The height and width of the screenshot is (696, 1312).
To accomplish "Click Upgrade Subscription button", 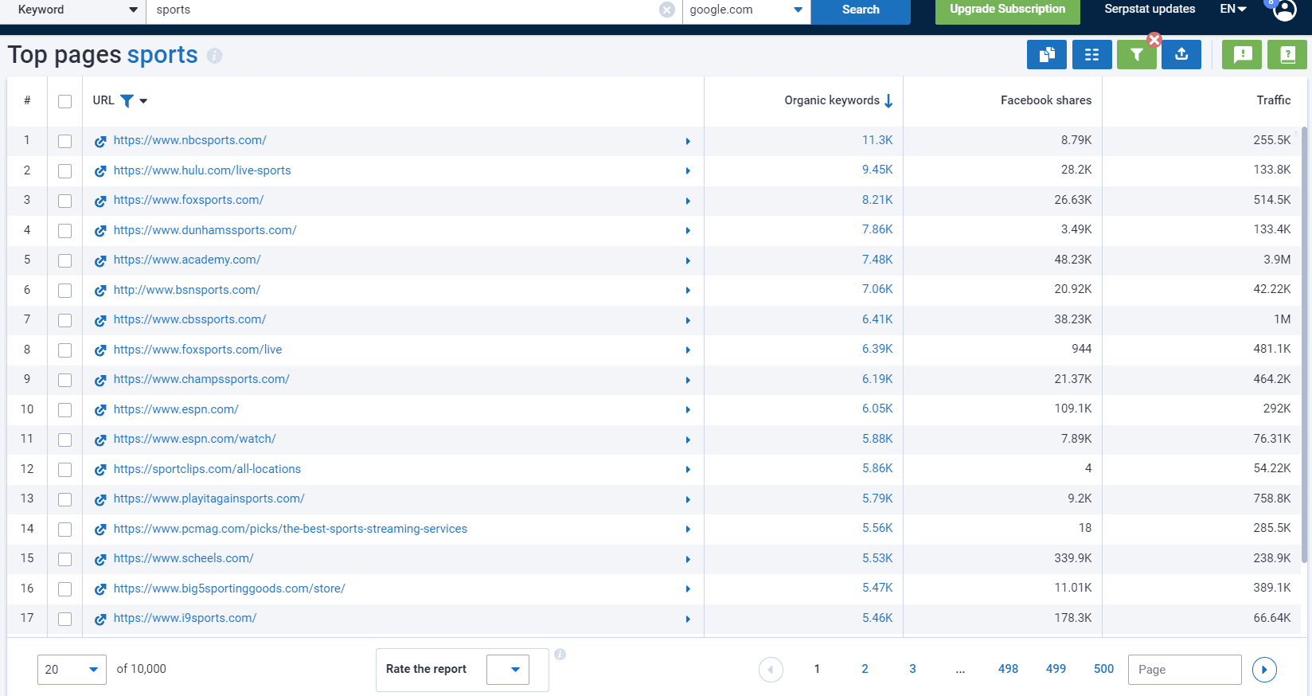I will [1007, 10].
